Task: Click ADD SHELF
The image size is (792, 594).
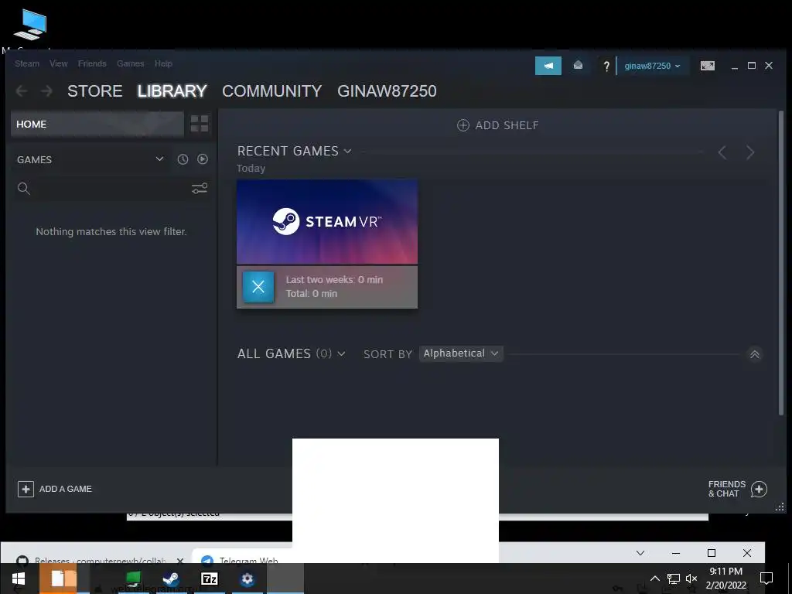Action: (x=498, y=125)
